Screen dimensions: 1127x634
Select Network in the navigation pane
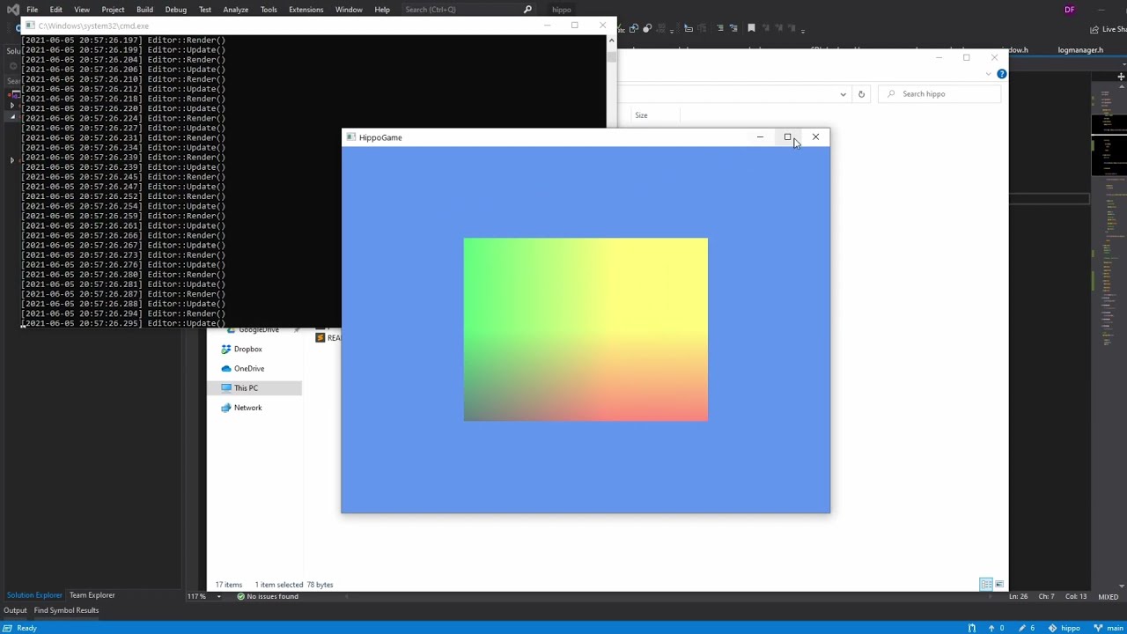pos(247,408)
